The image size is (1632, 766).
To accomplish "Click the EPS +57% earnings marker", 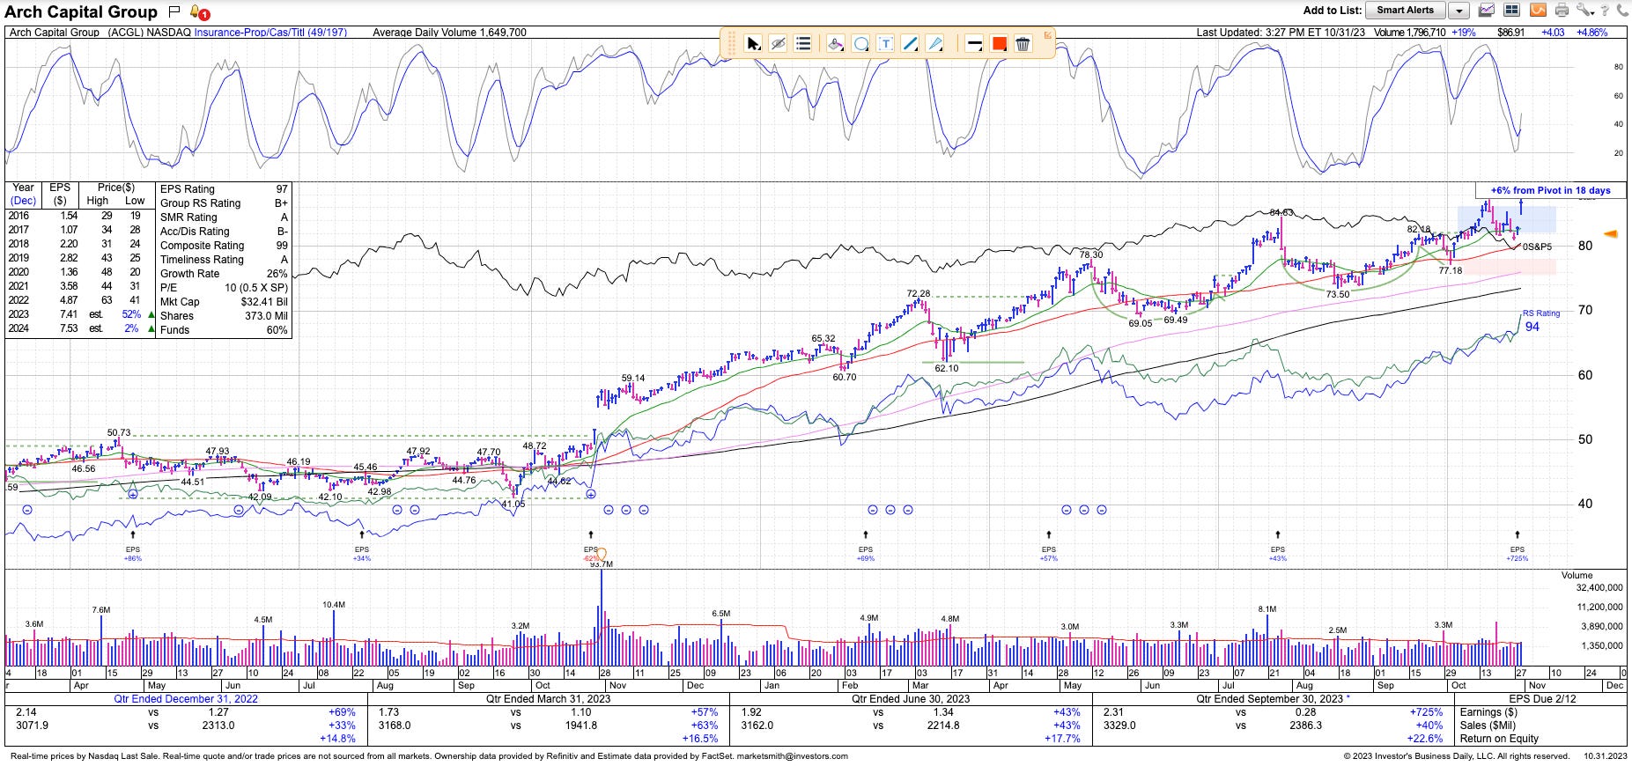I will tap(1048, 553).
